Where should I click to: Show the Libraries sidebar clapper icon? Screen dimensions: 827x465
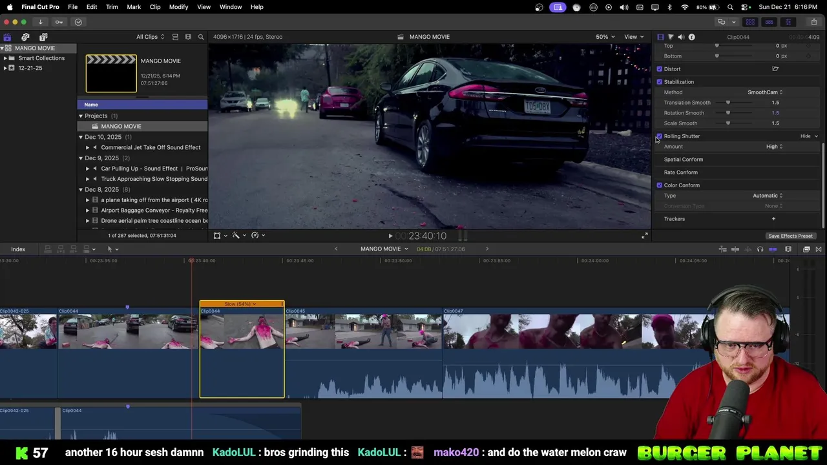[7, 37]
